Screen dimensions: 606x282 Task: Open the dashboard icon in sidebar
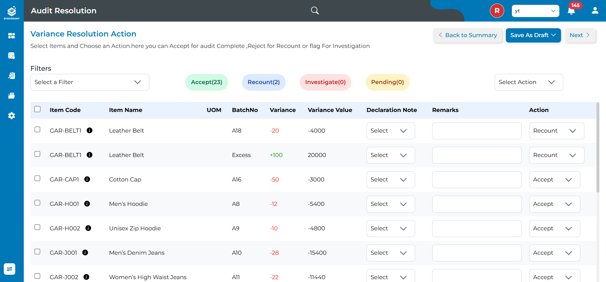pyautogui.click(x=11, y=36)
